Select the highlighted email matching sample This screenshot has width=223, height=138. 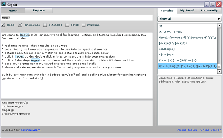pos(187,66)
